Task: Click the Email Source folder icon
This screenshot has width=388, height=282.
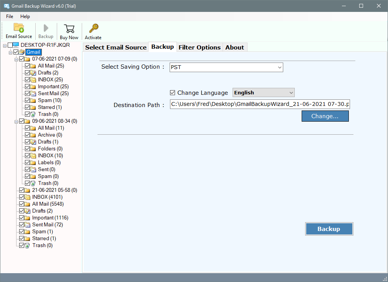Action: pos(19,28)
